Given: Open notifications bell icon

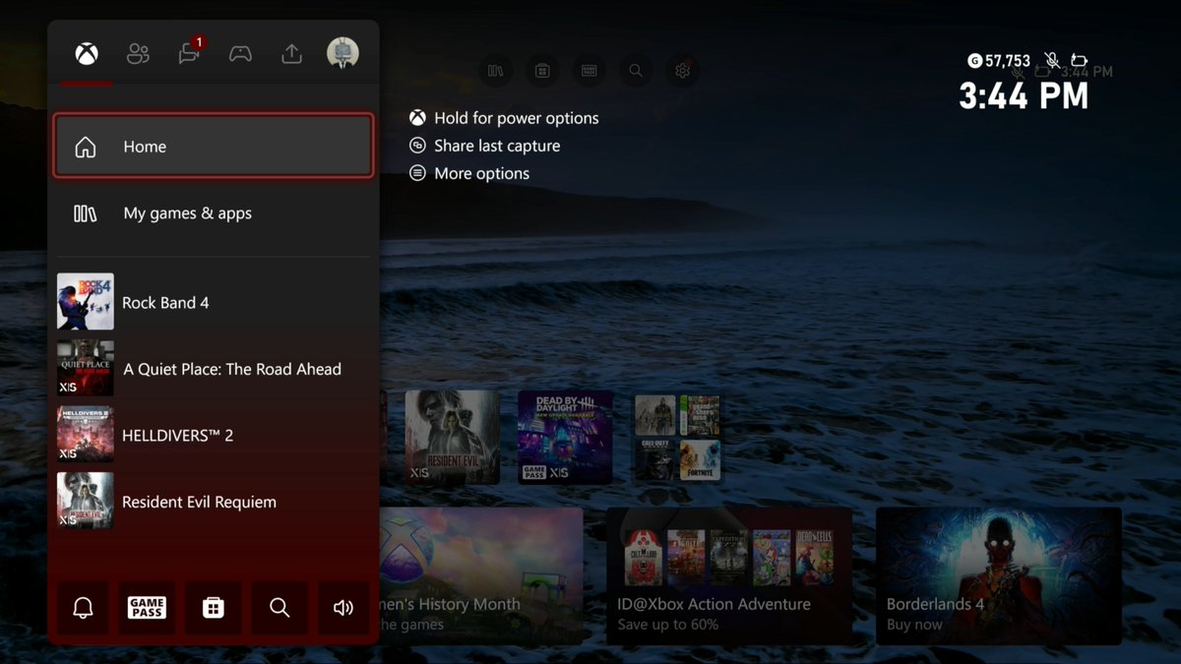Looking at the screenshot, I should tap(83, 608).
